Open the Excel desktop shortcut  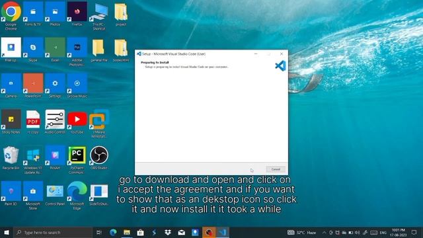click(55, 50)
